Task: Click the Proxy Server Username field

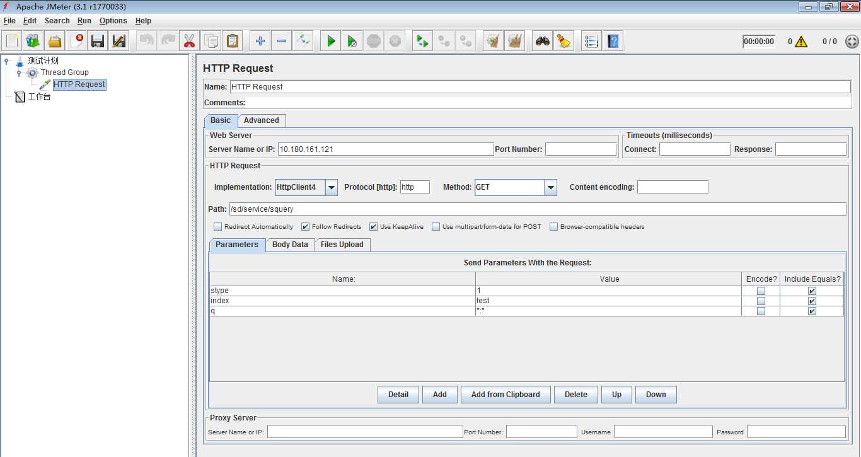Action: (662, 432)
